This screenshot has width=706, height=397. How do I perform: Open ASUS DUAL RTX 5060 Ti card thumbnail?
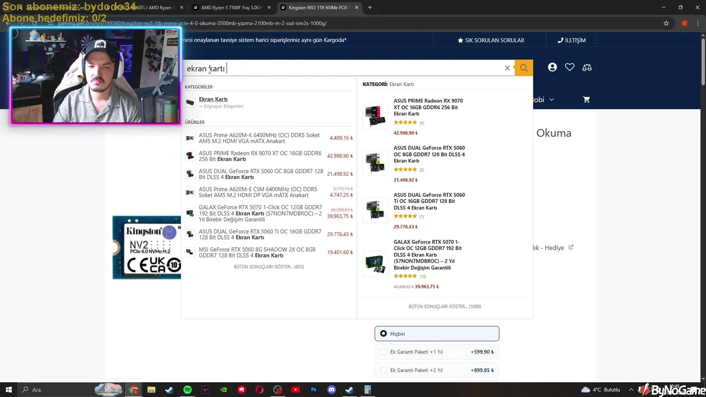point(375,210)
